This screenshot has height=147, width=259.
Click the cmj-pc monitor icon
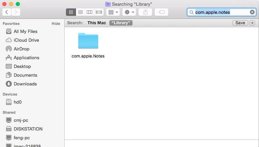(x=9, y=120)
